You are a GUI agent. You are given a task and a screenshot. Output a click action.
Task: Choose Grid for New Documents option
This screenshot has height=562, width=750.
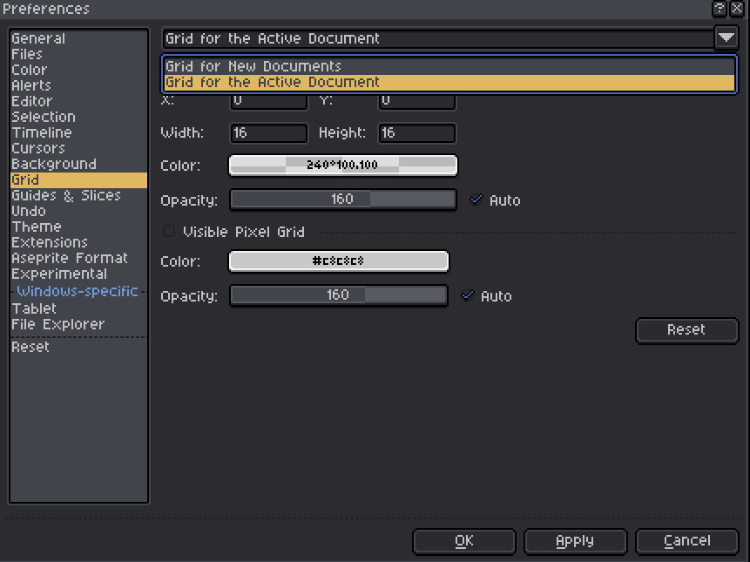point(253,66)
